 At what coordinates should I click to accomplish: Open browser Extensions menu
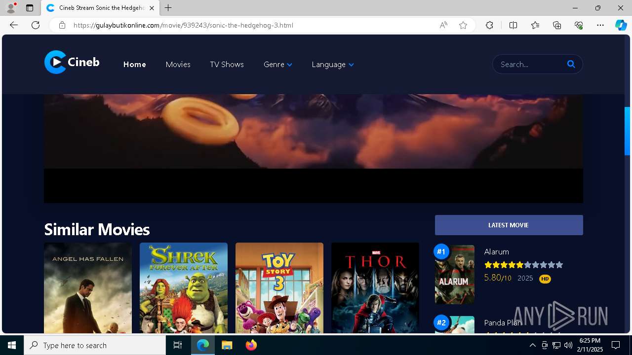pos(489,25)
